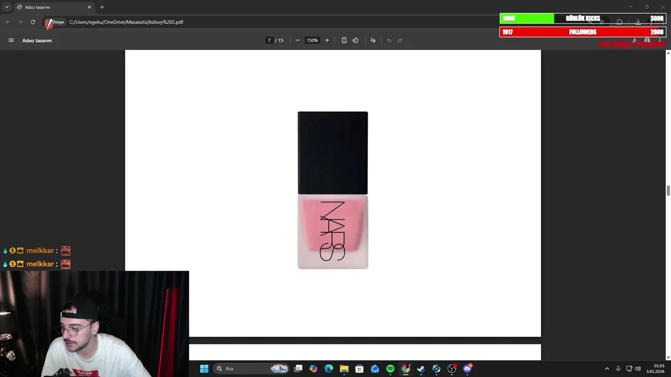Click the microphone tray icon
This screenshot has width=671, height=377.
tap(618, 369)
